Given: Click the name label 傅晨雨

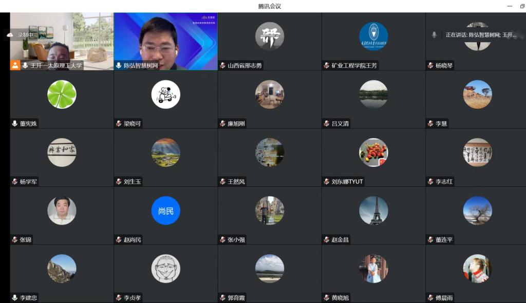Looking at the screenshot, I should (444, 298).
